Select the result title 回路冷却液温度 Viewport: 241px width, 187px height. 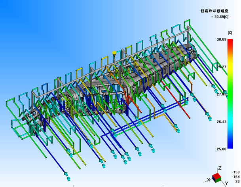tap(214, 11)
